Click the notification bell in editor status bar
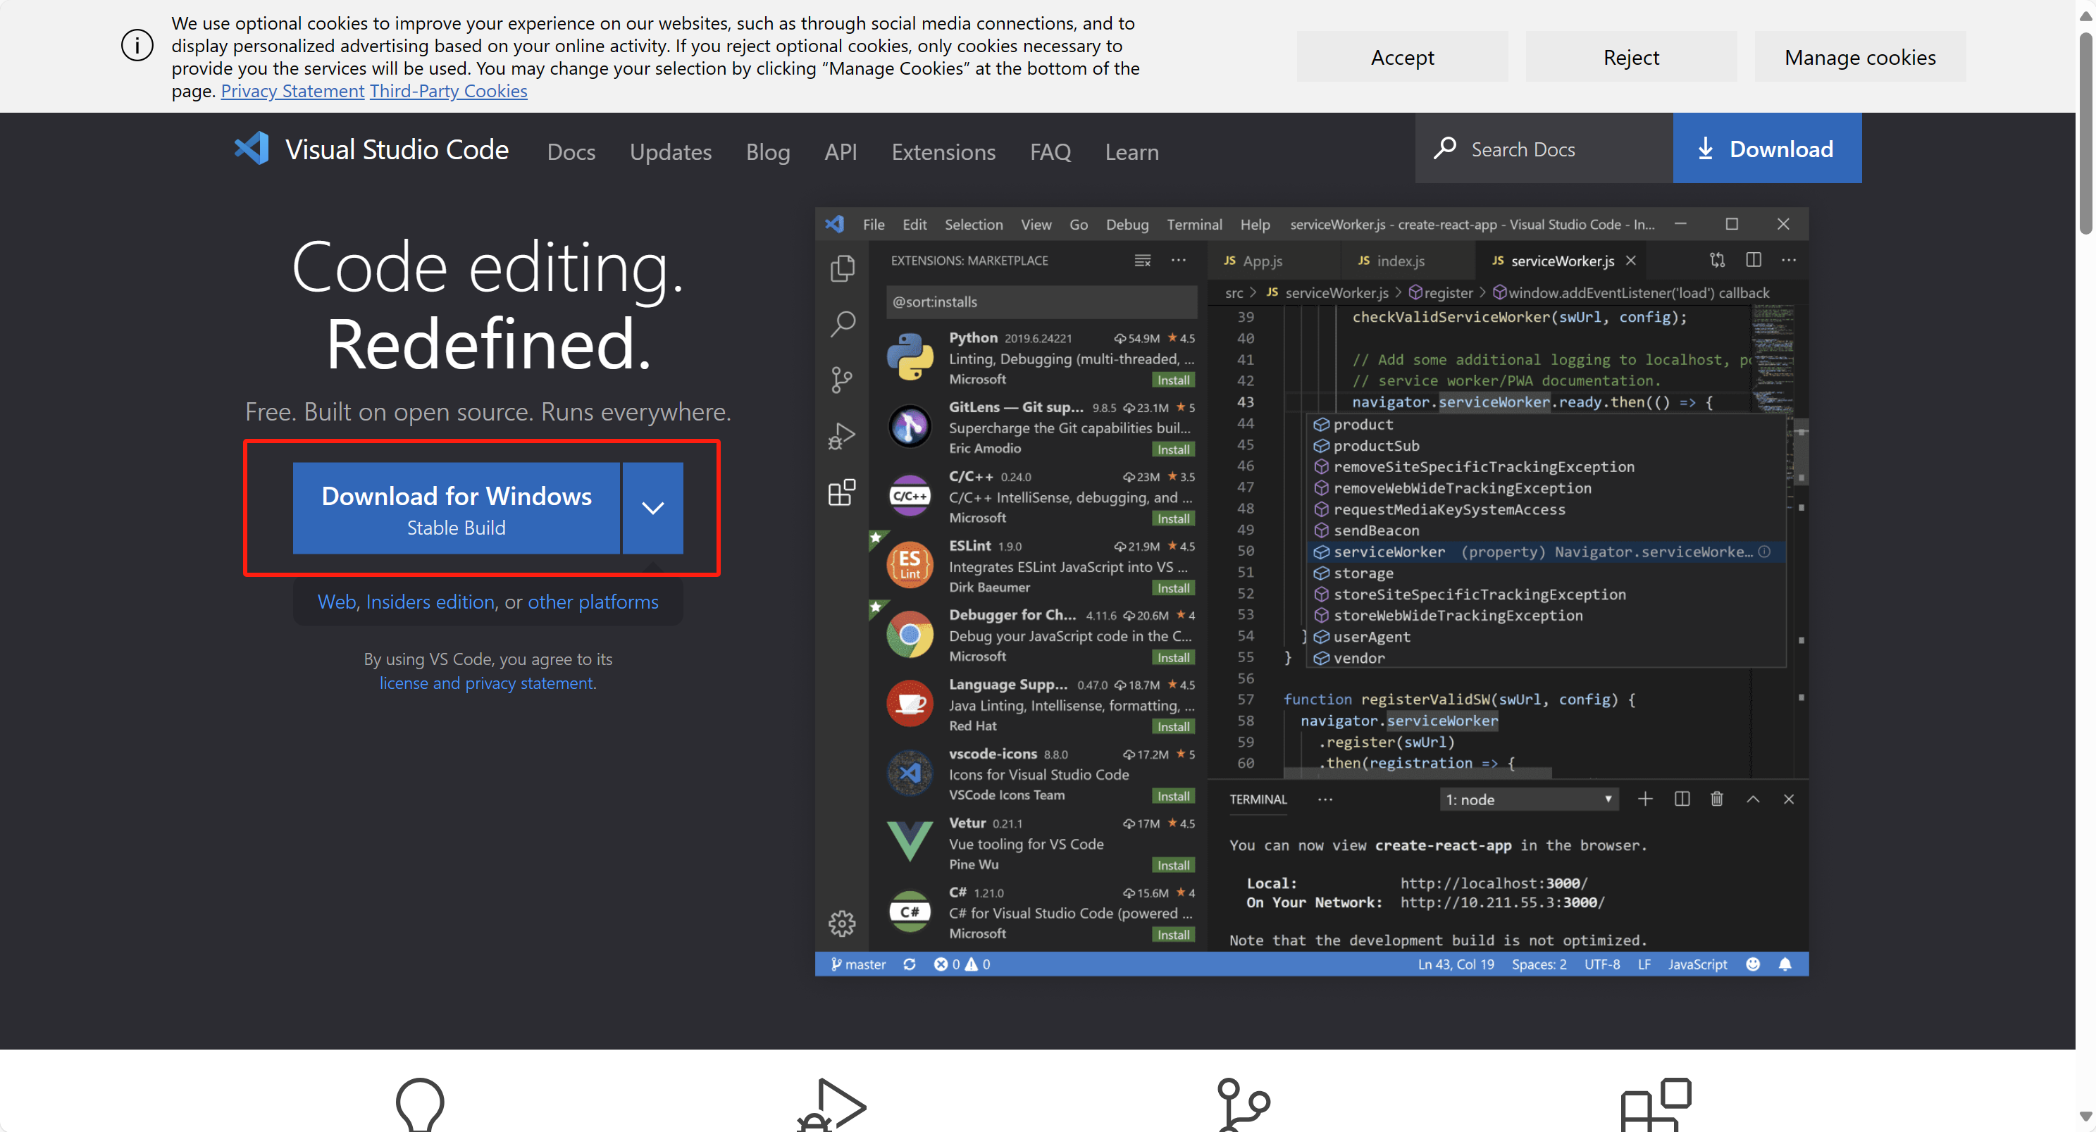 [1785, 964]
